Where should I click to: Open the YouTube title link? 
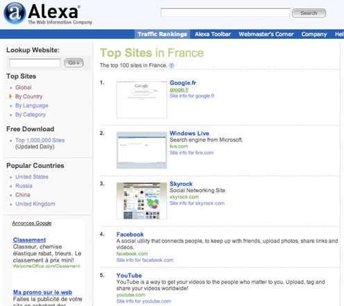pyautogui.click(x=129, y=275)
